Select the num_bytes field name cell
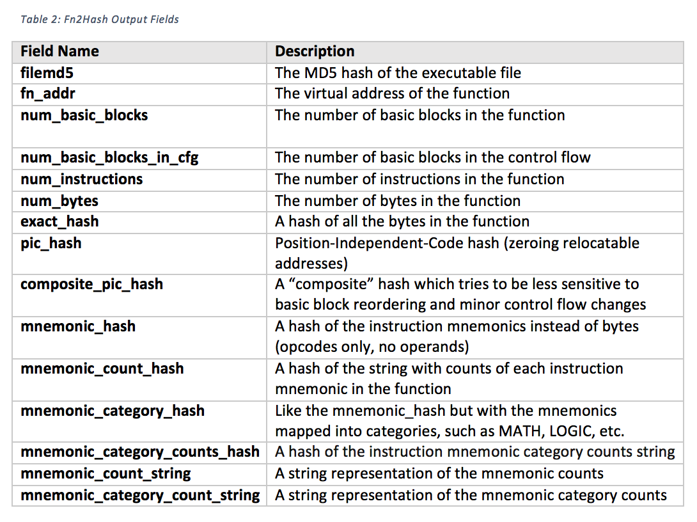This screenshot has width=697, height=522. (x=59, y=201)
